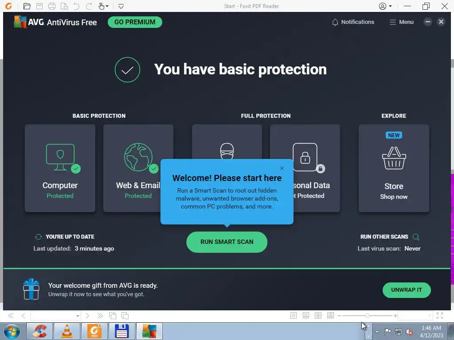Click GO PREMIUM button
Image resolution: width=454 pixels, height=340 pixels.
(x=135, y=22)
